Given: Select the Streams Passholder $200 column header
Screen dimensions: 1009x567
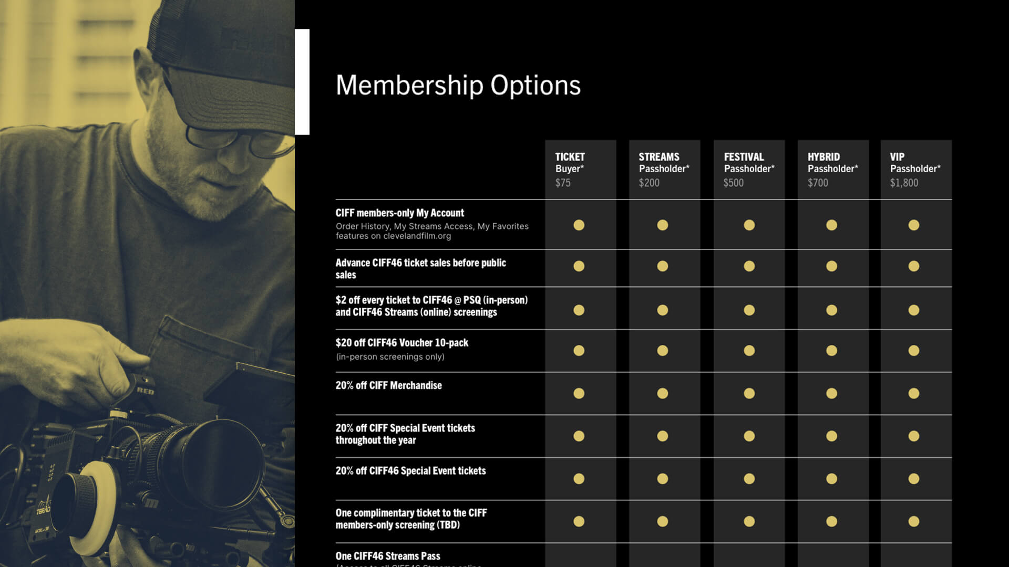Looking at the screenshot, I should tap(664, 170).
